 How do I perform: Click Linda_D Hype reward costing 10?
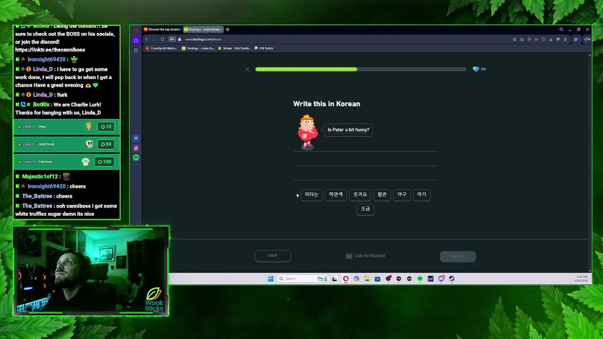(66, 127)
